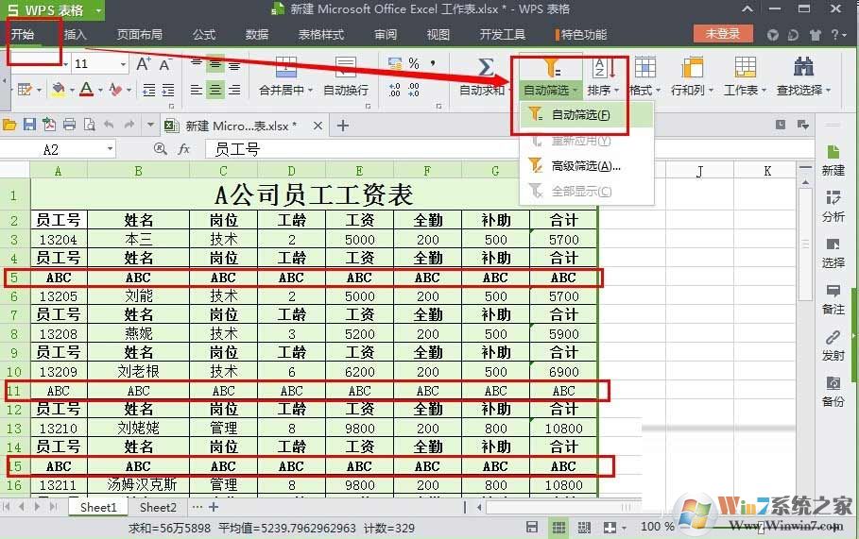The image size is (859, 539).
Task: Open the Backup panel in right sidebar
Action: click(833, 390)
